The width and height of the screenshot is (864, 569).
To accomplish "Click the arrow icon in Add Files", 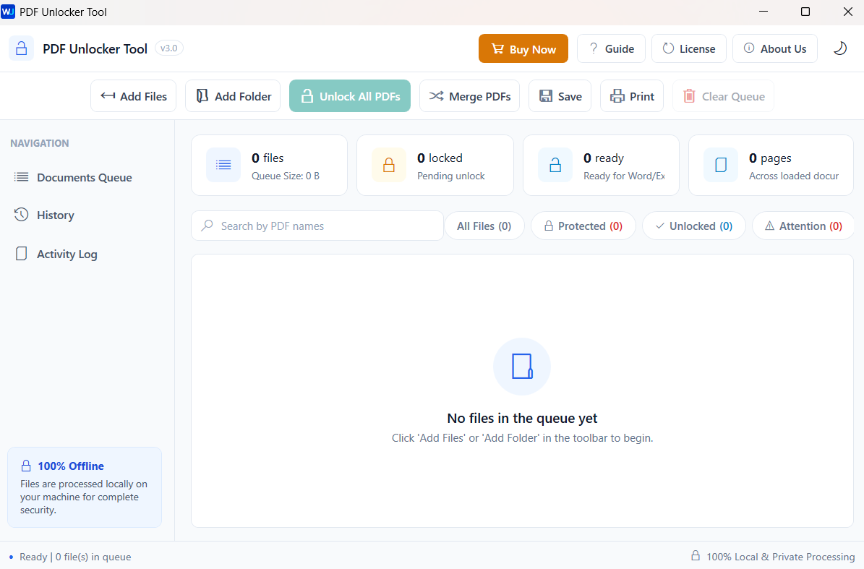I will coord(108,96).
